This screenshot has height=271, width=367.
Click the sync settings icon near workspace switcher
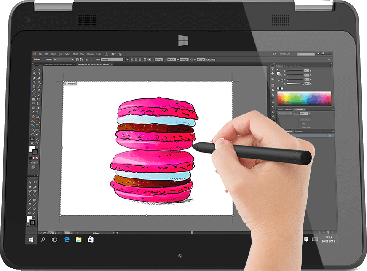click(x=274, y=54)
